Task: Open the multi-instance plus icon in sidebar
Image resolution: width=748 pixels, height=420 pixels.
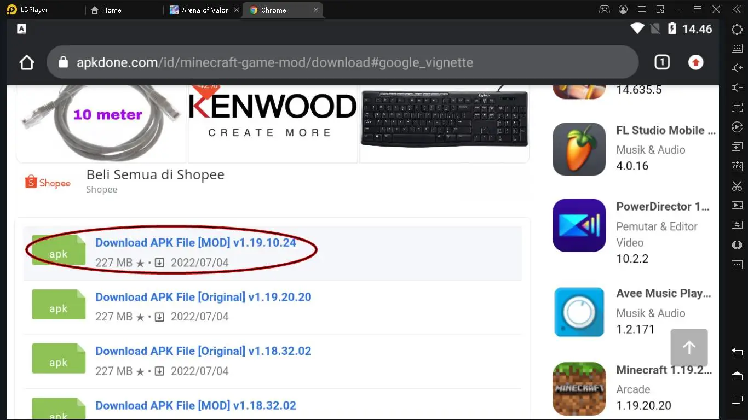Action: (x=737, y=147)
